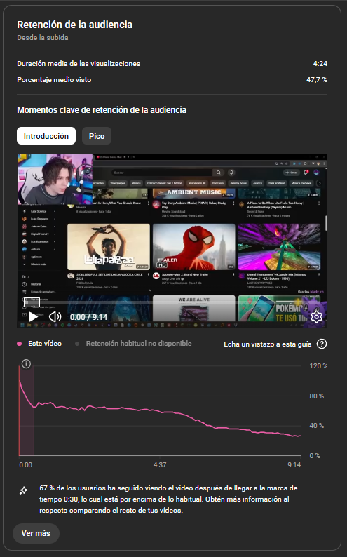Click the '120 %' axis label
Image resolution: width=347 pixels, height=557 pixels.
click(x=318, y=366)
